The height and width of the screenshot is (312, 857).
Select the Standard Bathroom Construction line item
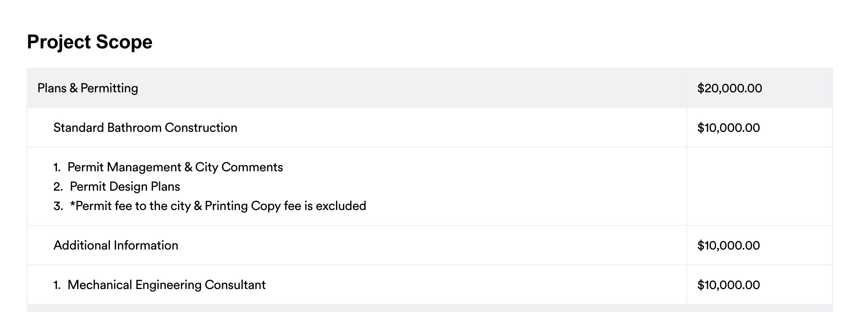coord(145,127)
